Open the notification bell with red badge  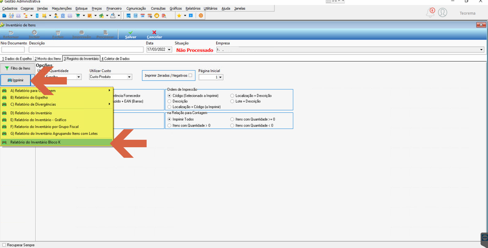430,13
